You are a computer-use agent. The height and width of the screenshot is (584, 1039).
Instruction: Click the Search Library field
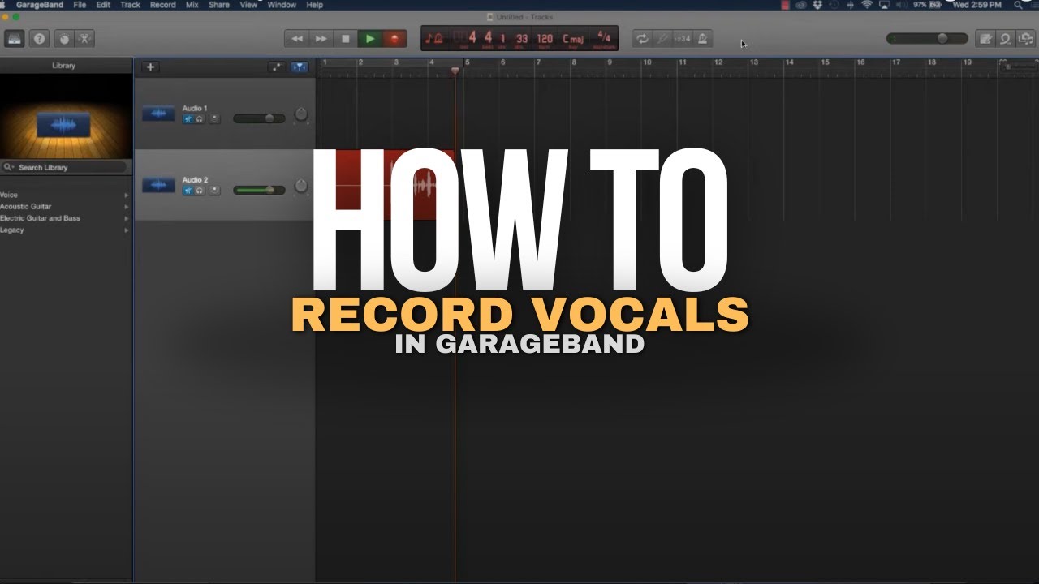pyautogui.click(x=64, y=167)
